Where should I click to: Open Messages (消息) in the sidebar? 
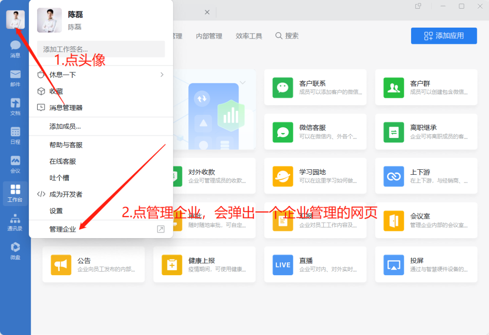pyautogui.click(x=15, y=49)
